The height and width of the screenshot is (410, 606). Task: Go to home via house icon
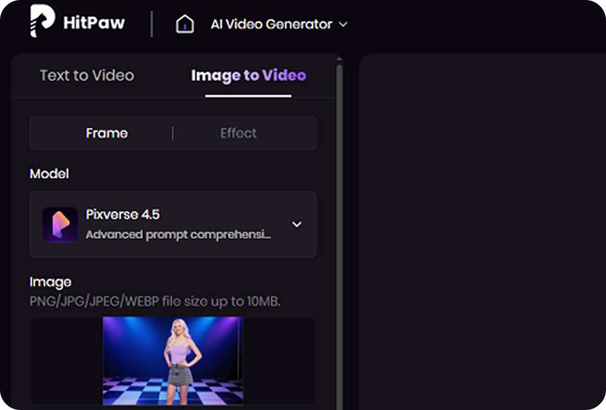point(185,24)
